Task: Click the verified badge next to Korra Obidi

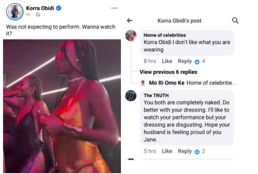Action: (59, 8)
